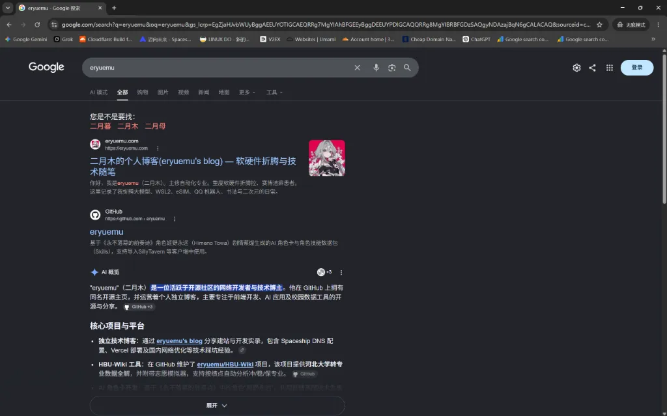
Task: Open the LINUX DO bookmark
Action: tap(224, 39)
